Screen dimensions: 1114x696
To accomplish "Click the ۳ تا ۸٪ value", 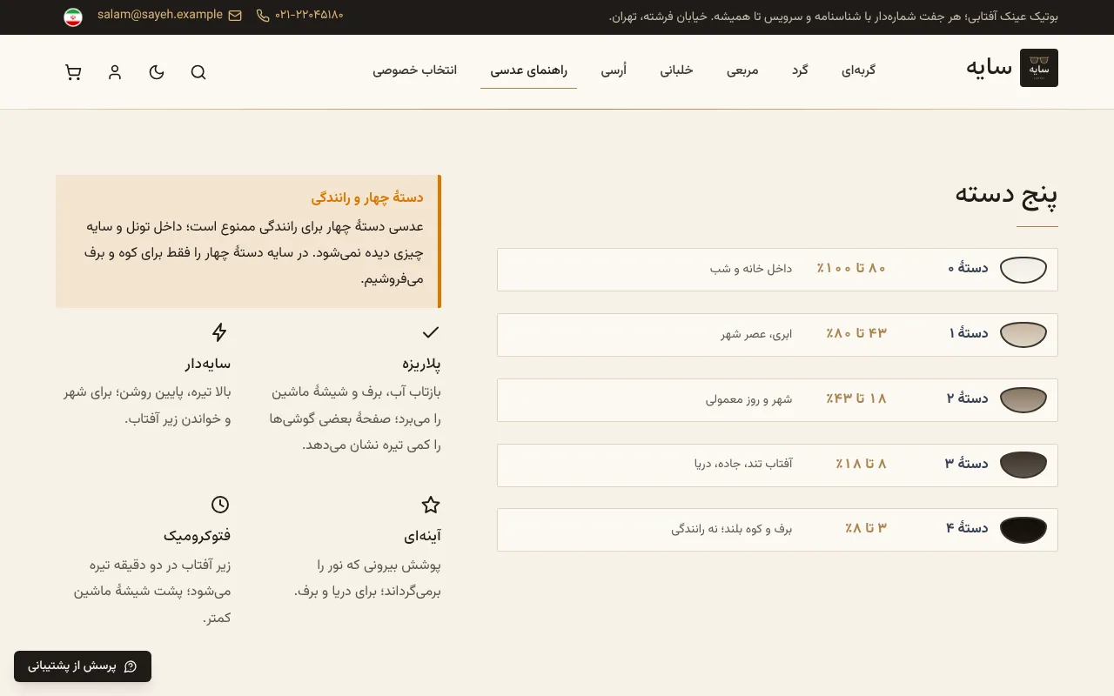I will coord(866,528).
